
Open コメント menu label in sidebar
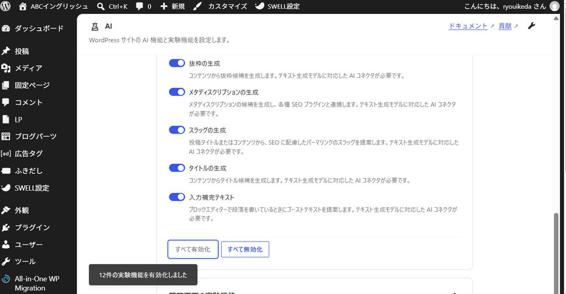pos(29,103)
